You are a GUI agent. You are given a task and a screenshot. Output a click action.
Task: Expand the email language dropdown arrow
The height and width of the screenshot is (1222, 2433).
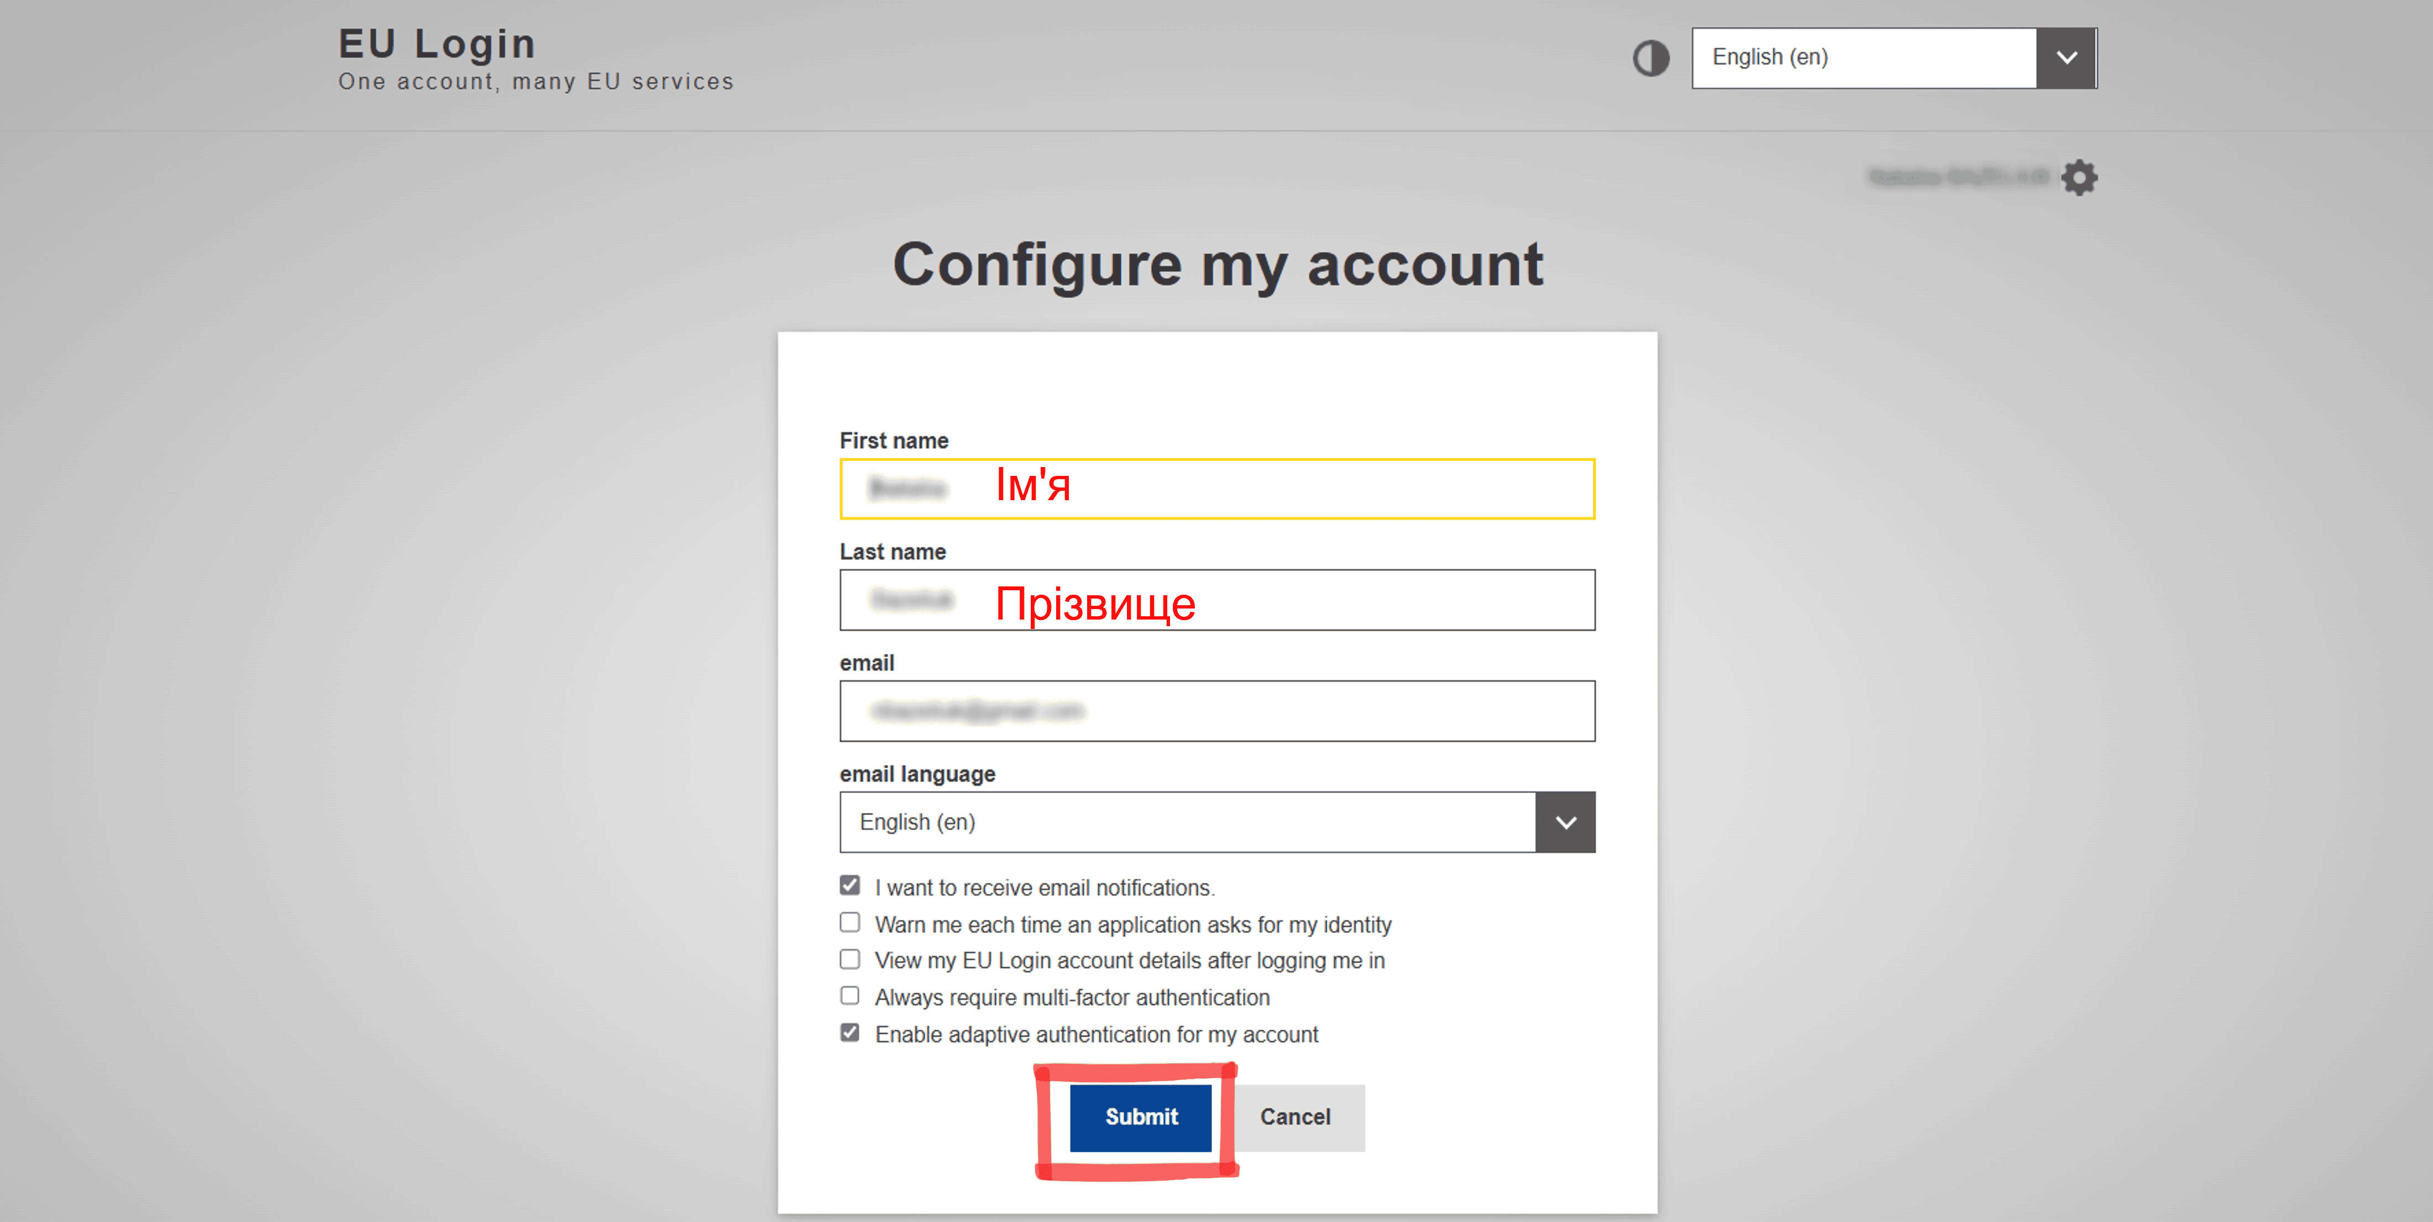tap(1565, 822)
